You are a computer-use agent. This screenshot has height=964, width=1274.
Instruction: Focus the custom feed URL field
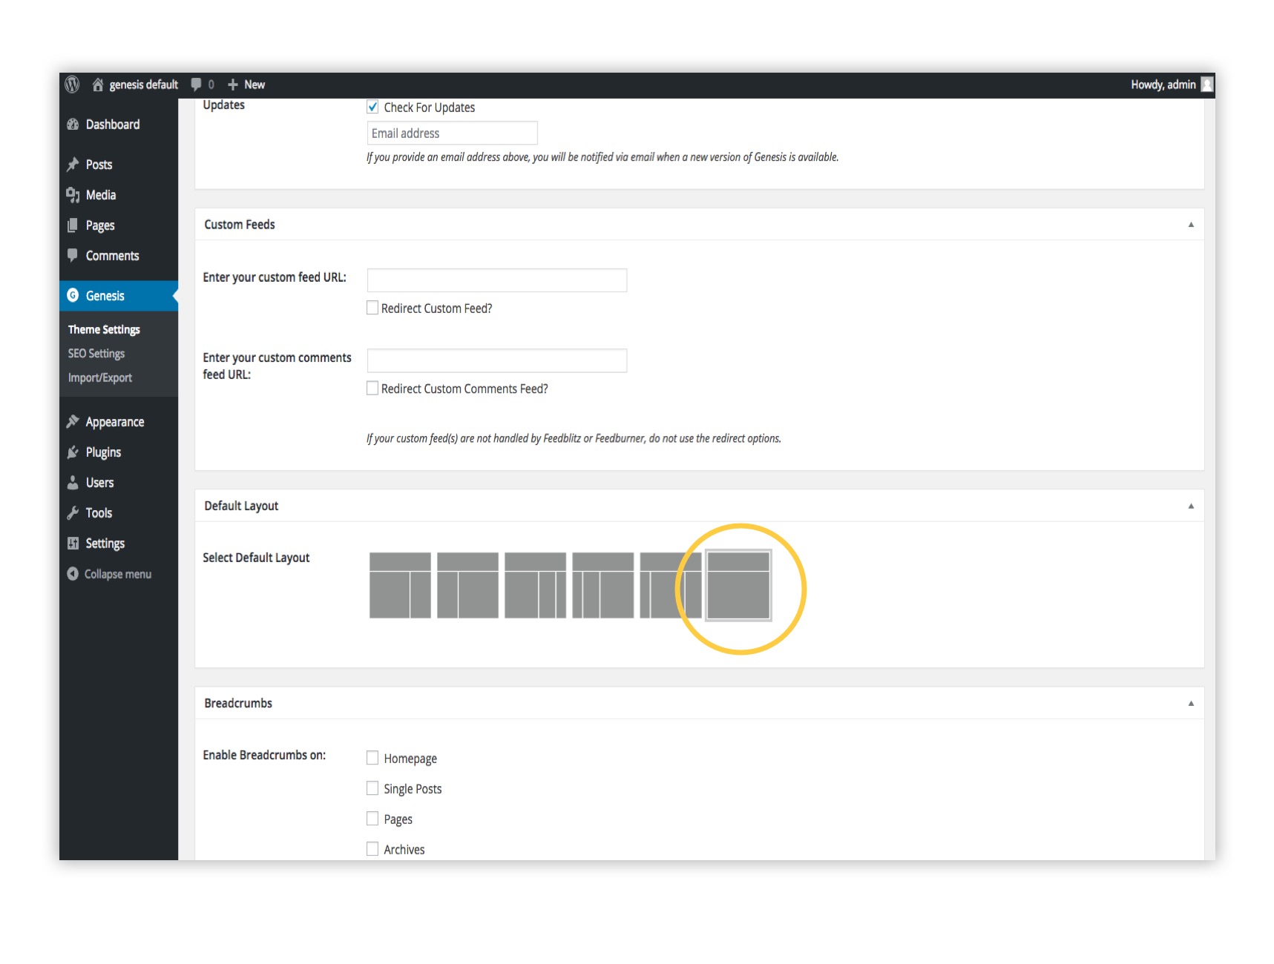(x=497, y=280)
